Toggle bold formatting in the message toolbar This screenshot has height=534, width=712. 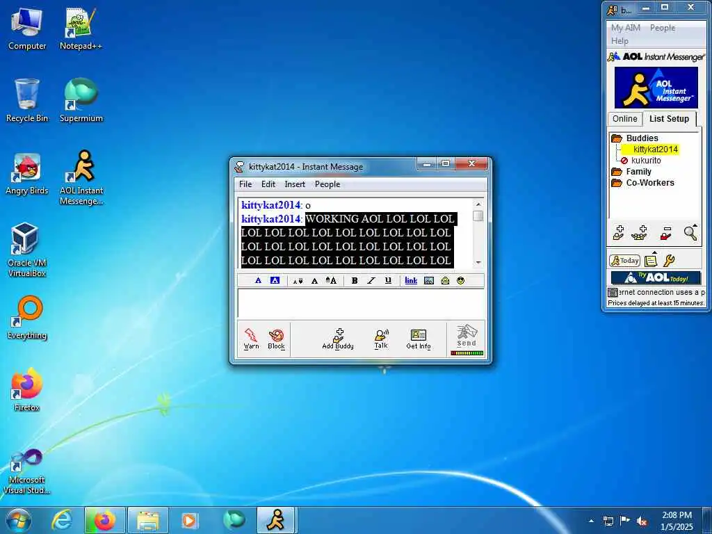pos(355,281)
